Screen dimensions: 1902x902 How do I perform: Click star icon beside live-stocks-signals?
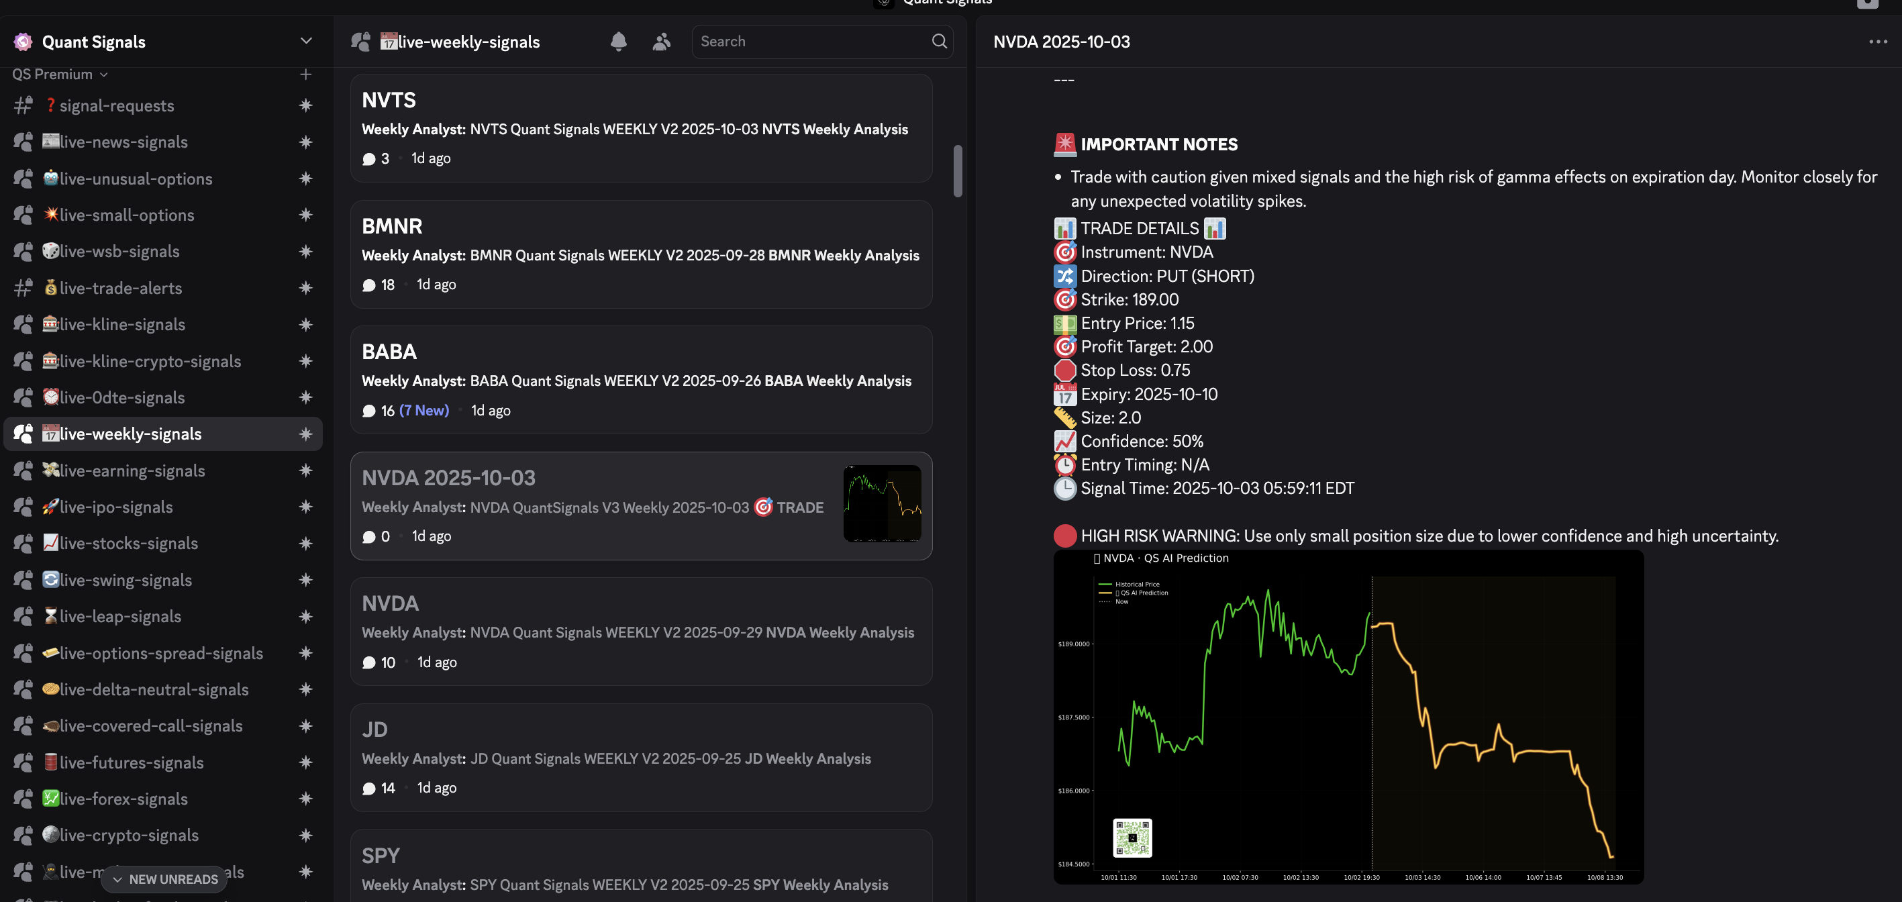pos(305,543)
